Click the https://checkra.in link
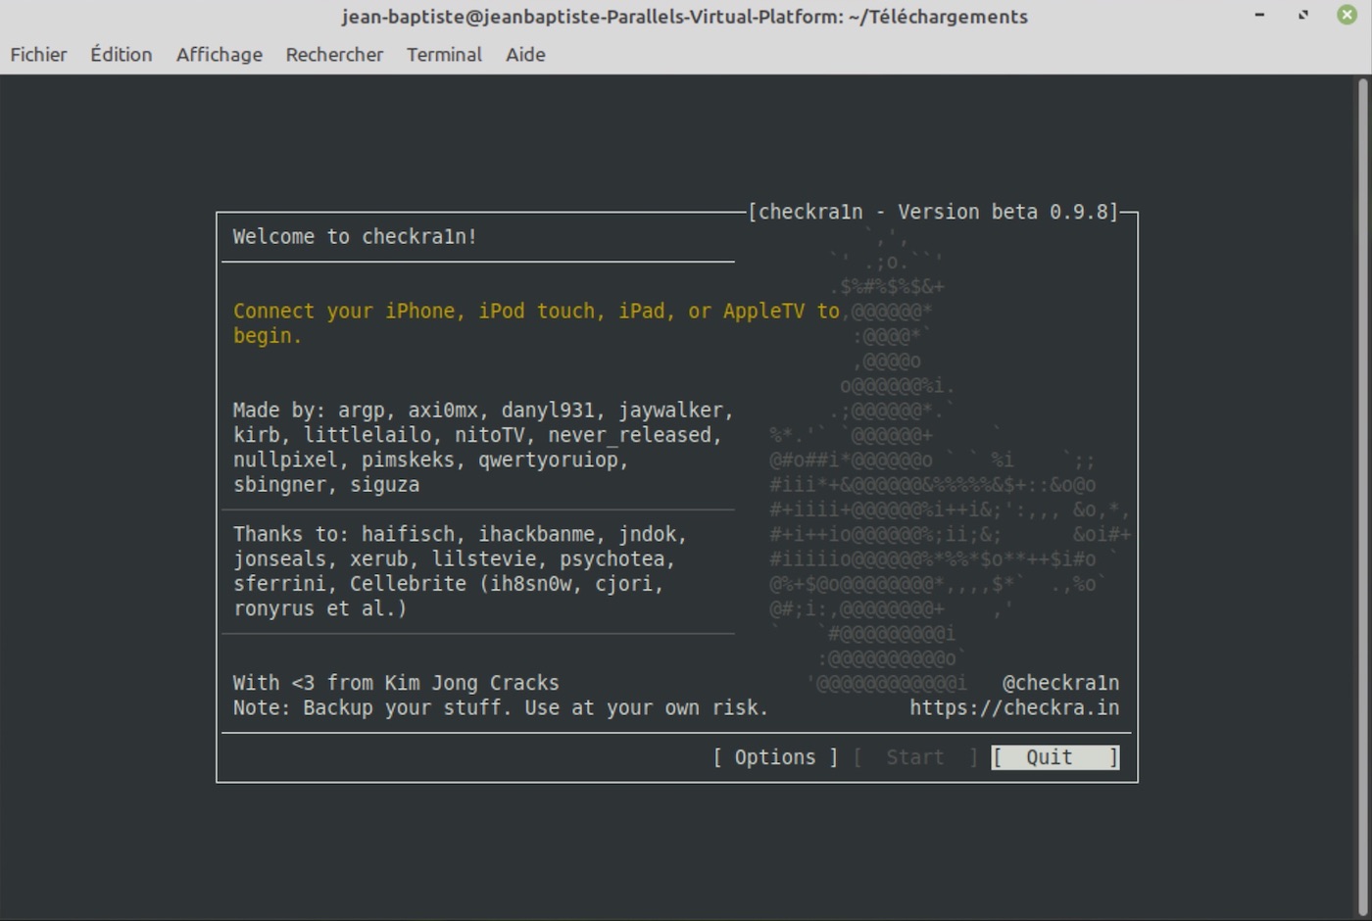Image resolution: width=1372 pixels, height=921 pixels. pos(1014,708)
